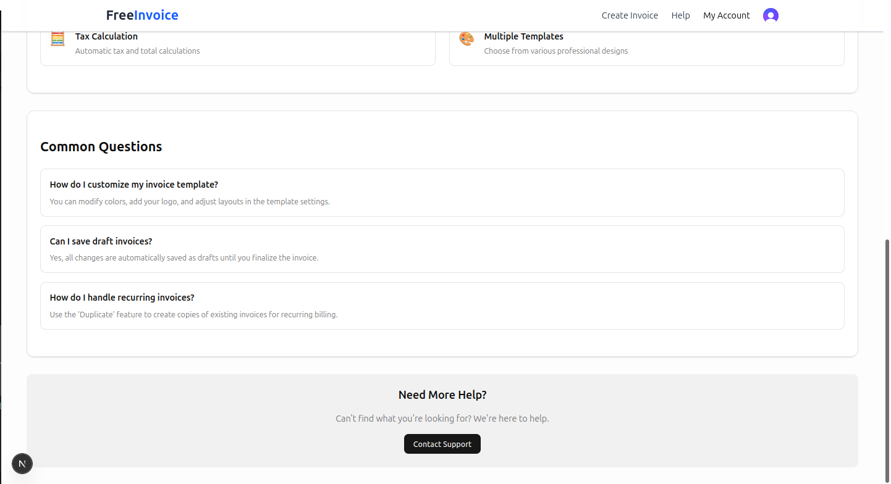Open the palette icon beside professional designs text

point(466,39)
